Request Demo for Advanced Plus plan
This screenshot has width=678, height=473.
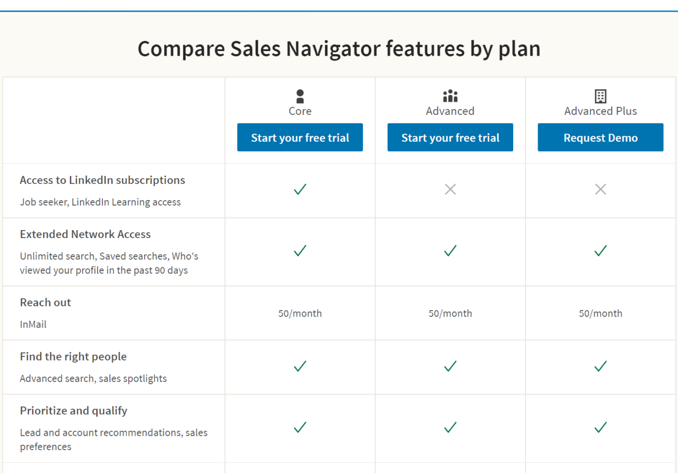click(600, 137)
